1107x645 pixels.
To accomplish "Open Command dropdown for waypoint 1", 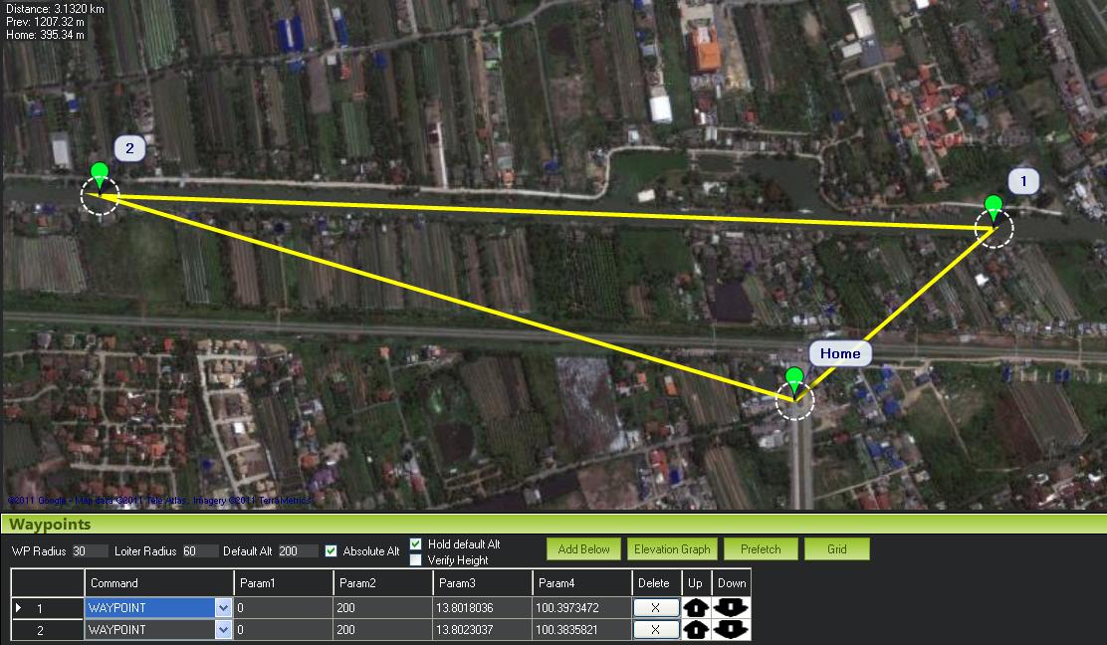I will 223,607.
